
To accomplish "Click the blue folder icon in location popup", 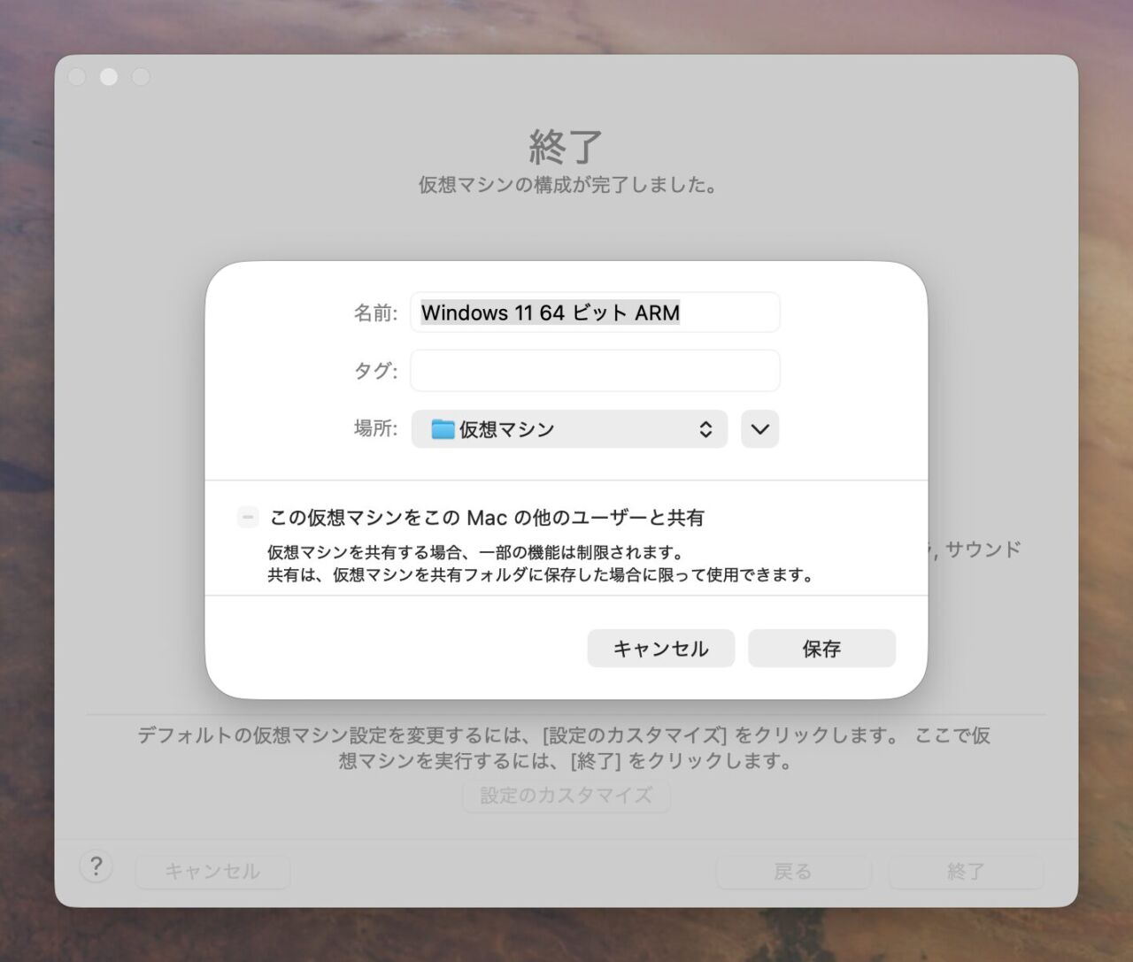I will click(443, 429).
